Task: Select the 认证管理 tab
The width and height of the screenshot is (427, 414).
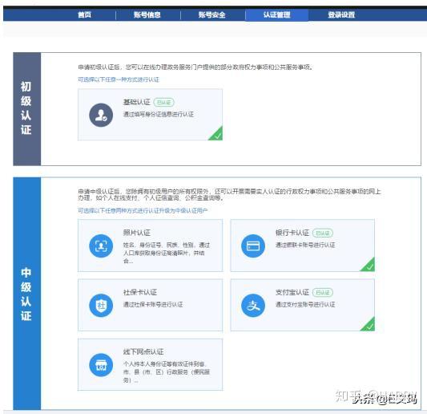Action: pyautogui.click(x=276, y=14)
